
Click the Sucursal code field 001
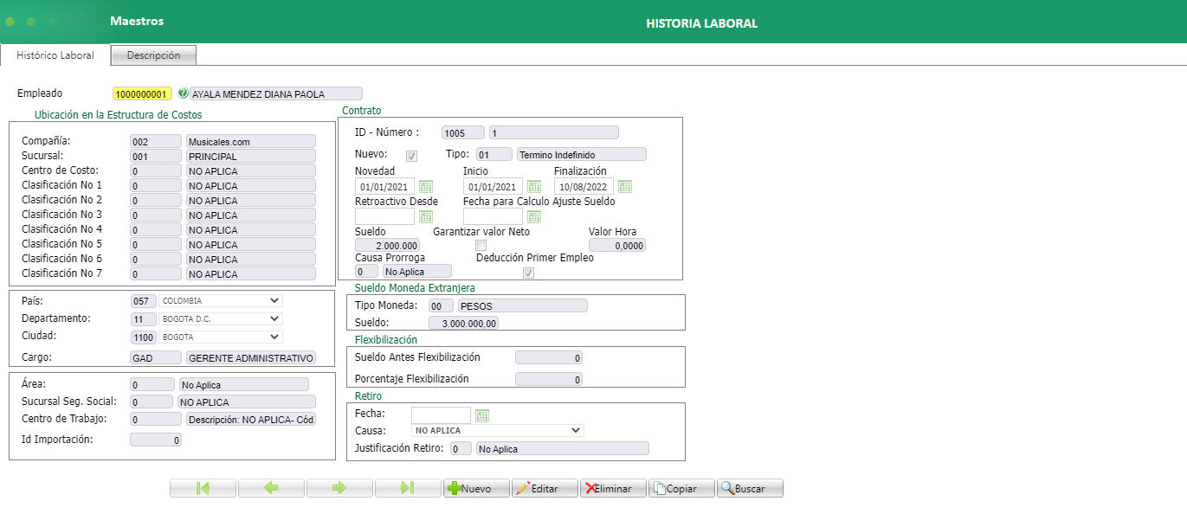pos(156,157)
